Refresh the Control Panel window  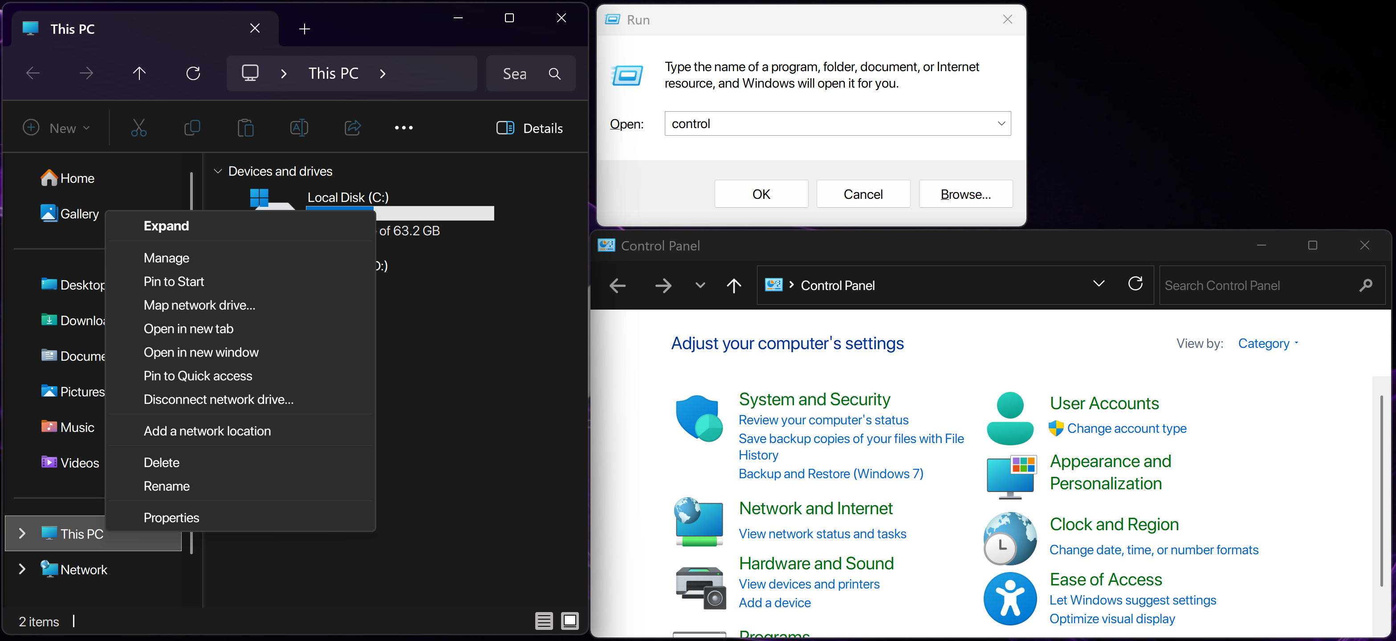coord(1135,284)
